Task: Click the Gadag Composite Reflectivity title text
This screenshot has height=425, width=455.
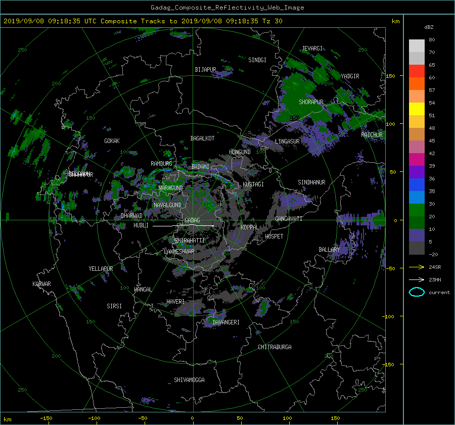Action: 227,8
